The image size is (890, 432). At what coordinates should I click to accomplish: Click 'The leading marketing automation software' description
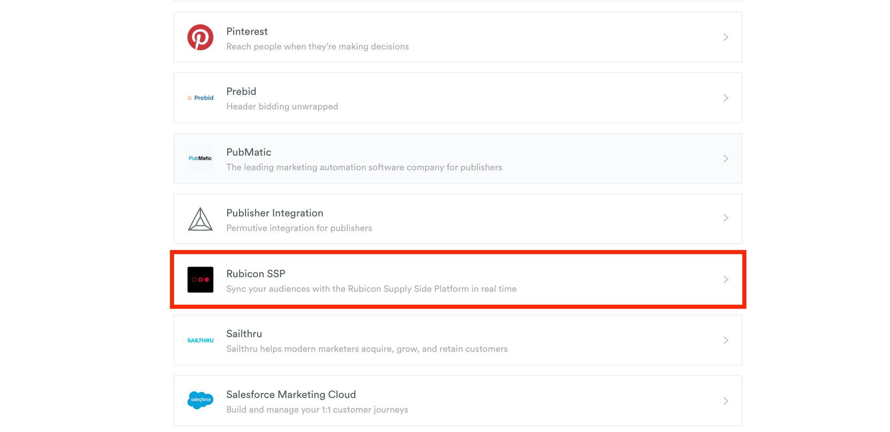coord(364,167)
